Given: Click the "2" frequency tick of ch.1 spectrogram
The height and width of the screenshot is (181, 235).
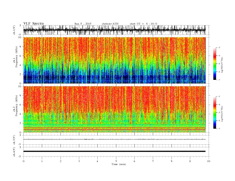Looking at the screenshot, I should point(21,74).
